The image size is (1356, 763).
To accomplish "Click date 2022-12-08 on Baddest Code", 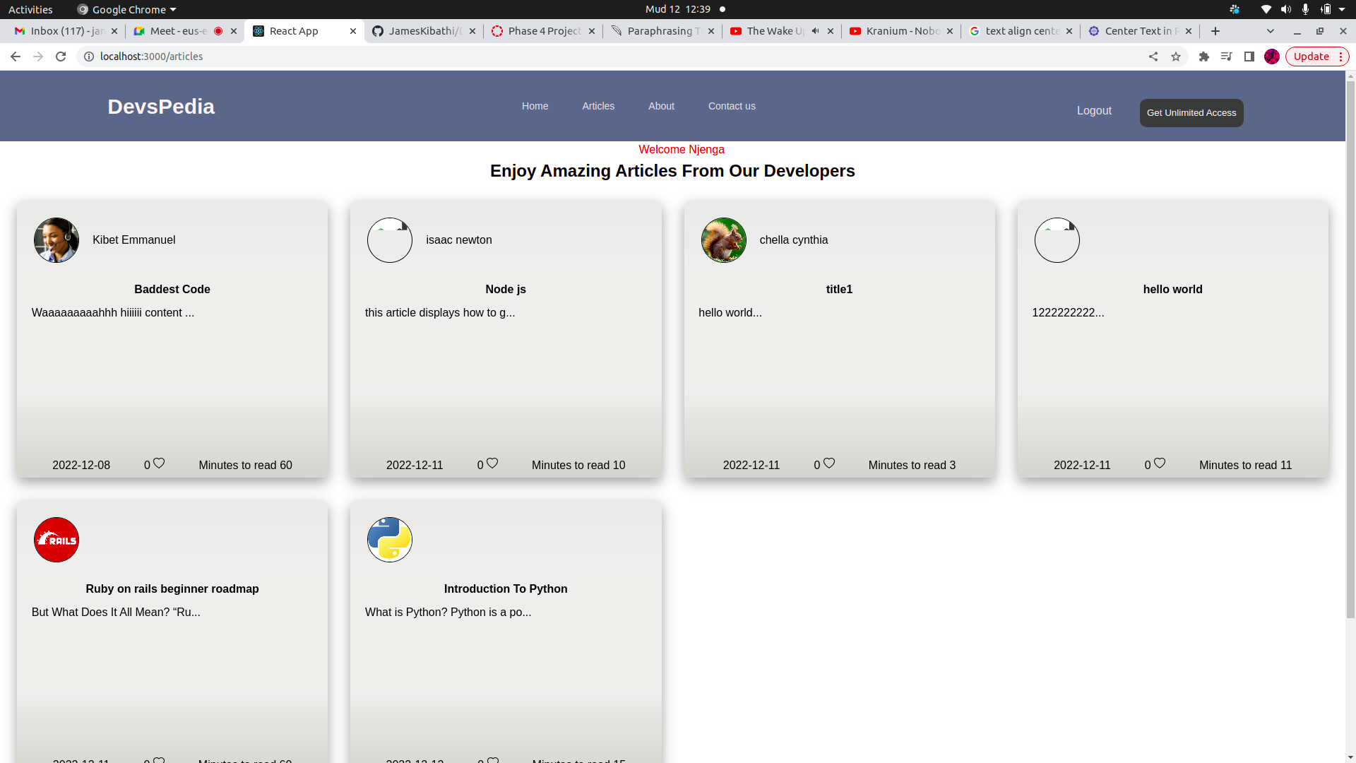I will 81,466.
